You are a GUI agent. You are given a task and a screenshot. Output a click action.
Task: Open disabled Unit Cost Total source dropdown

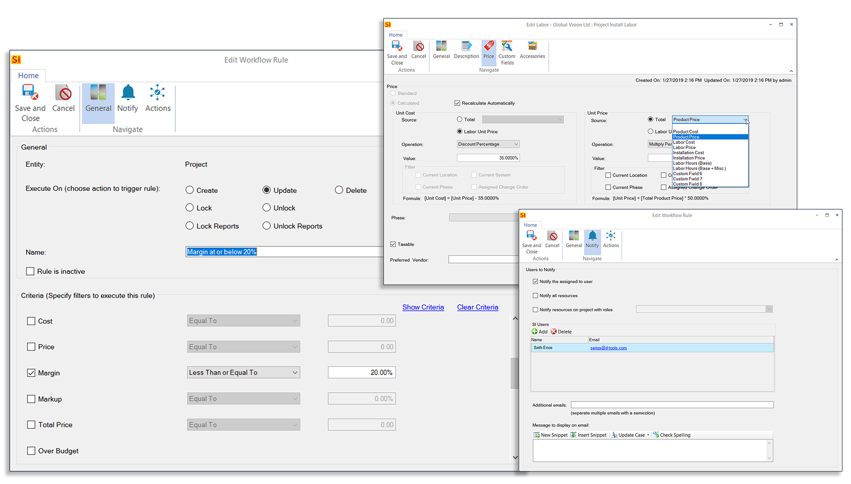(x=523, y=119)
